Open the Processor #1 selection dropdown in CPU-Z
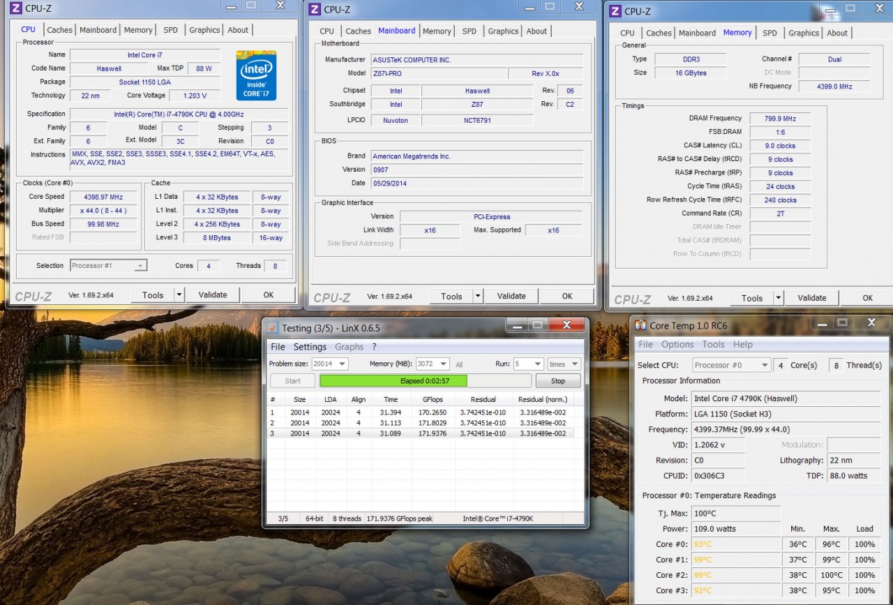 click(109, 265)
